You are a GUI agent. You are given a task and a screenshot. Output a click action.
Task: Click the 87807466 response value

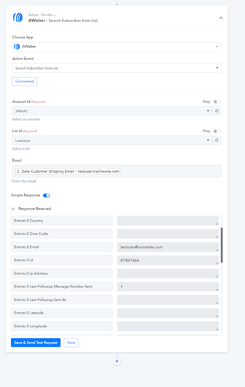point(168,260)
